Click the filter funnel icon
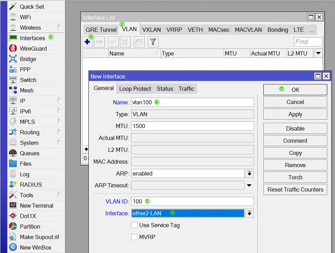Viewport: 335px width, 253px height. point(153,42)
